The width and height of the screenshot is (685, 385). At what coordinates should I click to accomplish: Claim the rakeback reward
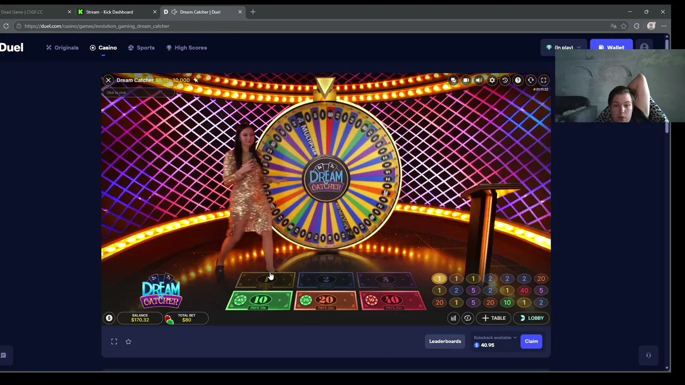tap(531, 341)
